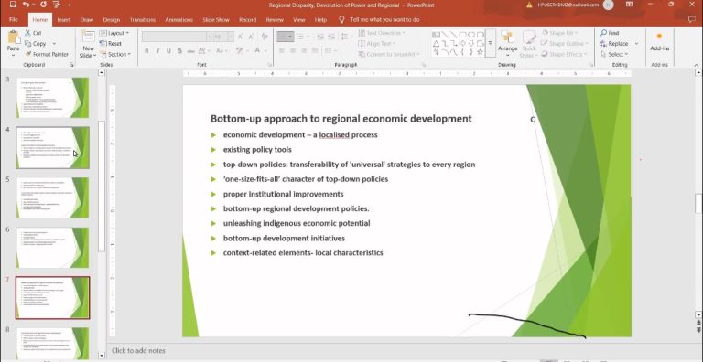Open the Select dropdown in Editing
The image size is (703, 362).
point(614,54)
